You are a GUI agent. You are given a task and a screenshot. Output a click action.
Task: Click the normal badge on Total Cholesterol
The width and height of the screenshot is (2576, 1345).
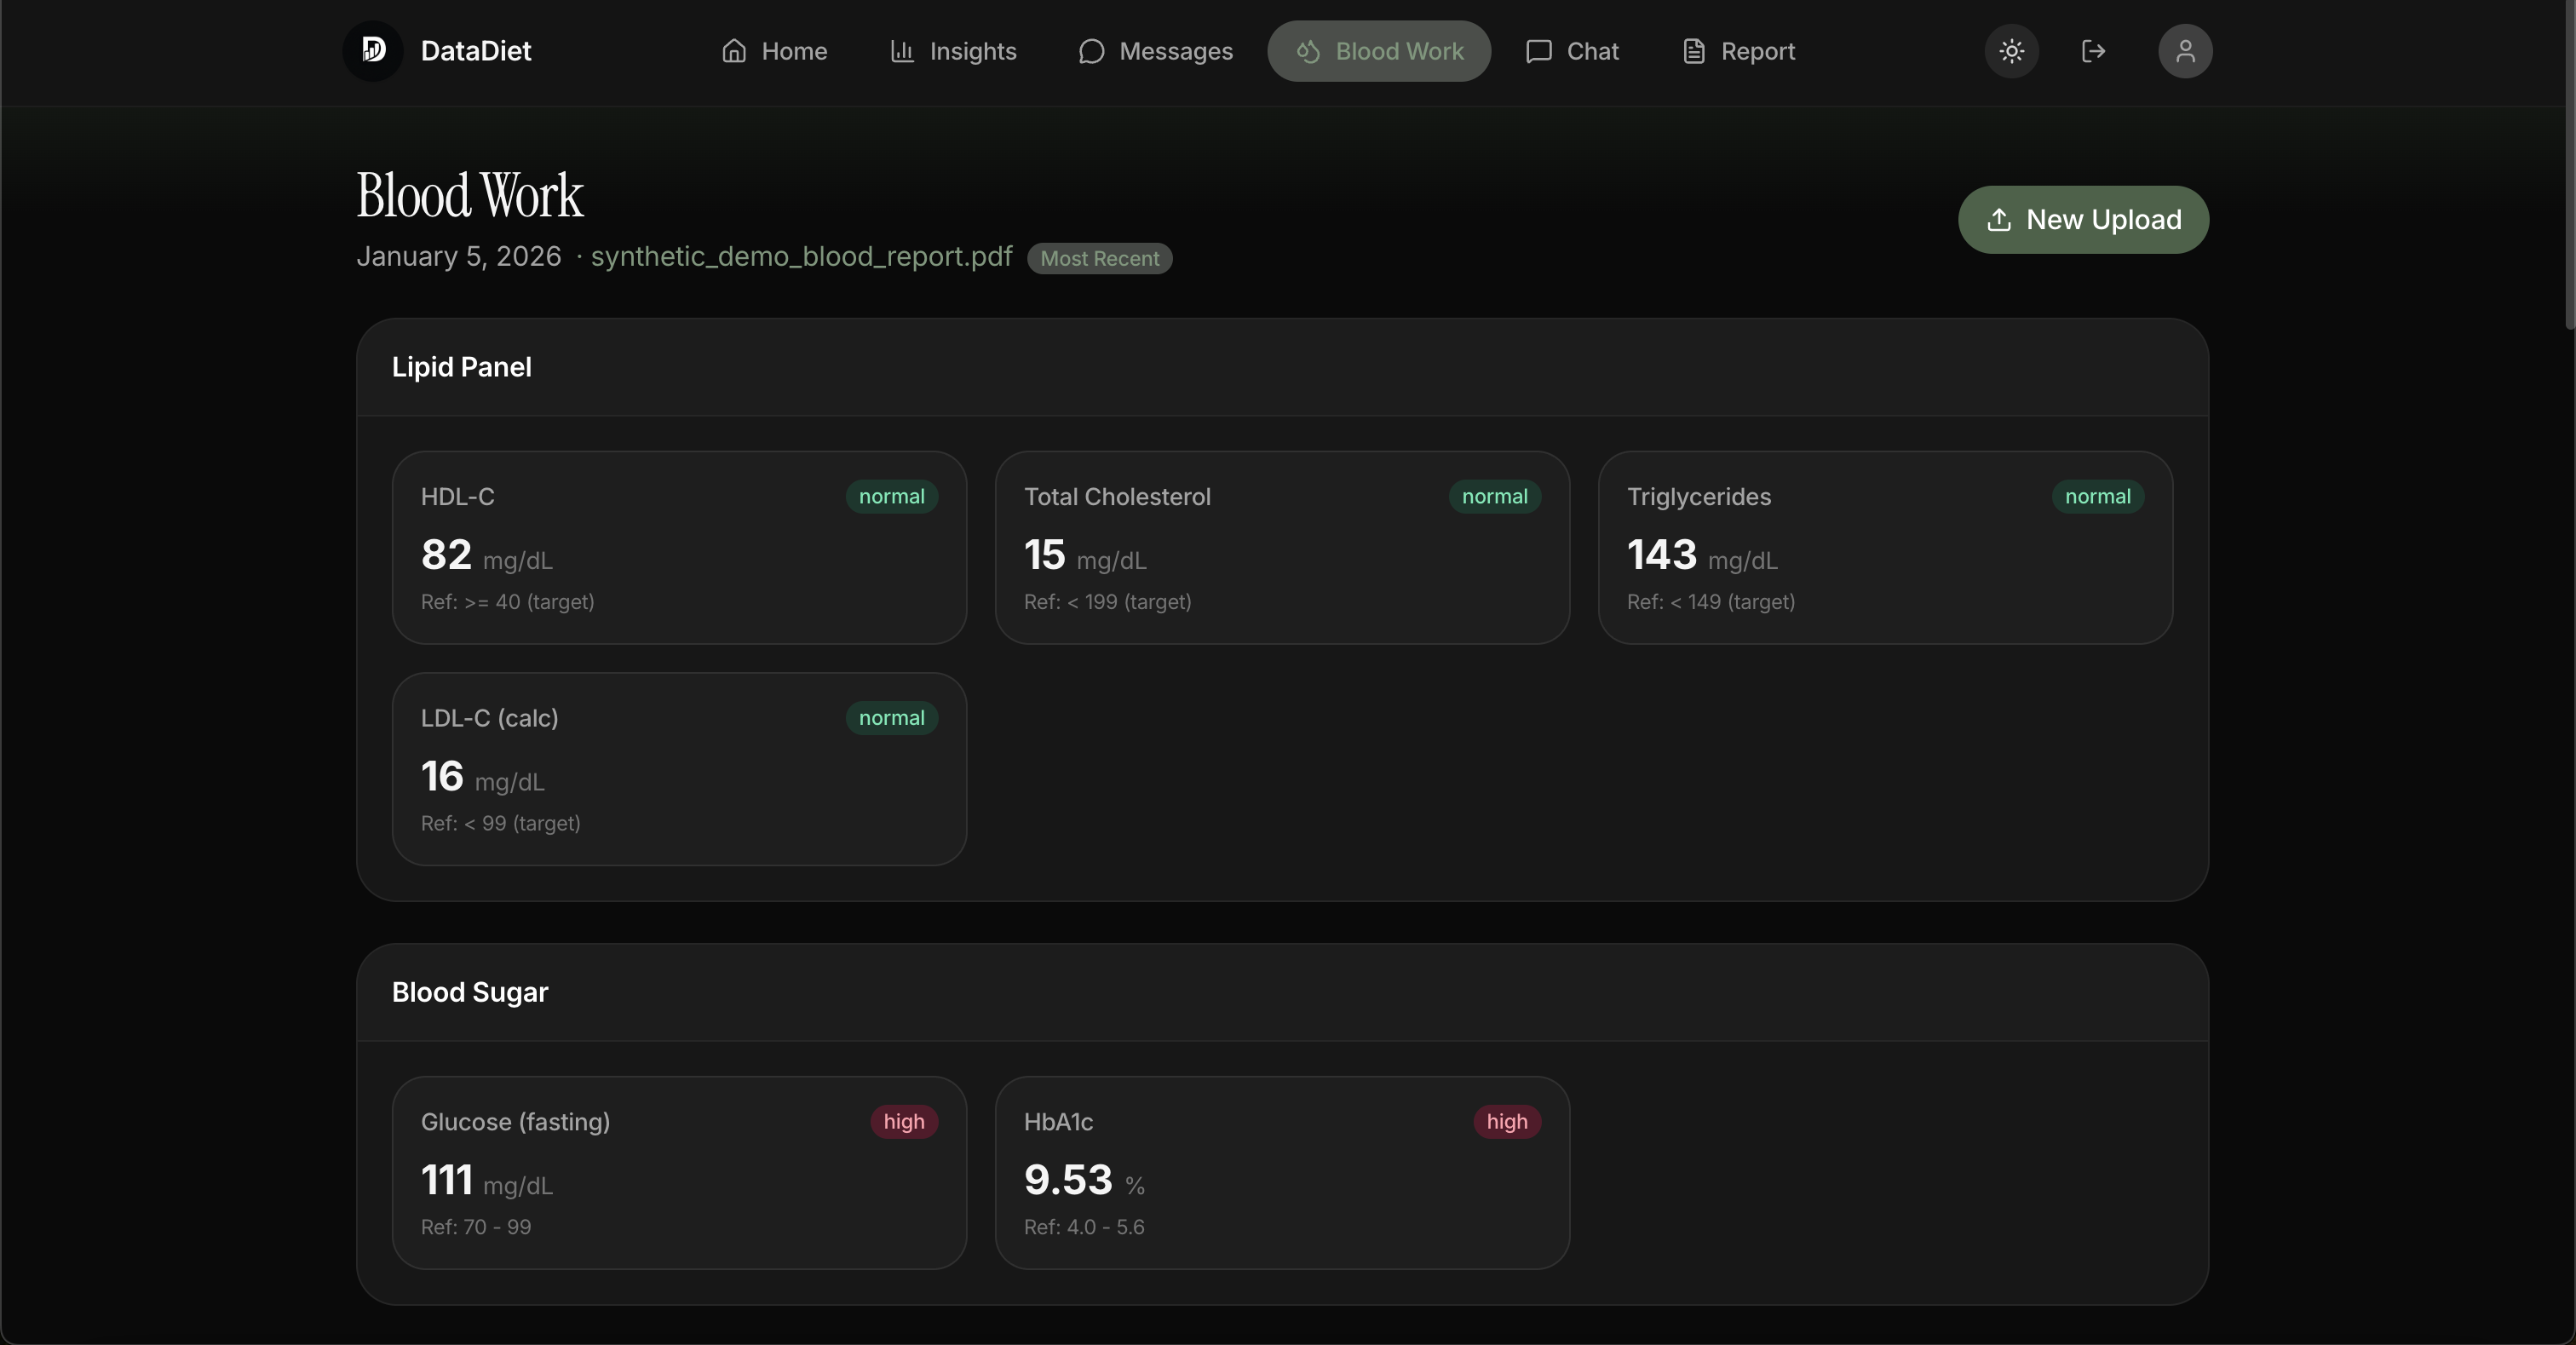pyautogui.click(x=1494, y=497)
